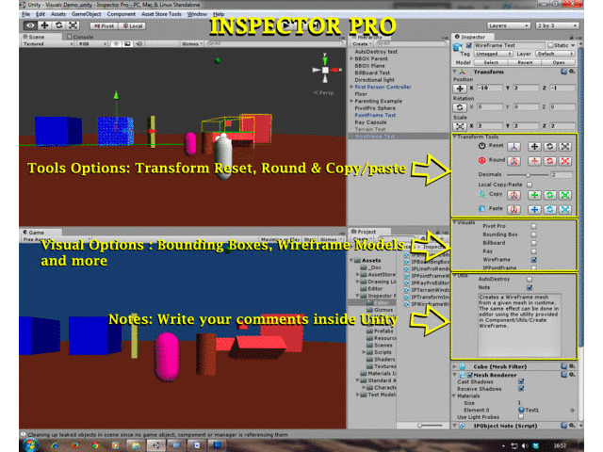Copy full transform icon in Copy row
The image size is (603, 452).
pyautogui.click(x=513, y=195)
